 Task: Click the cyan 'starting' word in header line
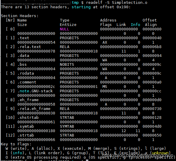click(x=81, y=7)
